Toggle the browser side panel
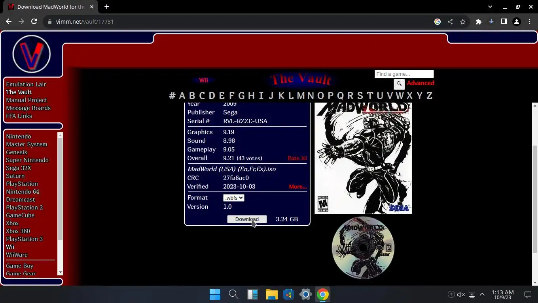 [504, 22]
